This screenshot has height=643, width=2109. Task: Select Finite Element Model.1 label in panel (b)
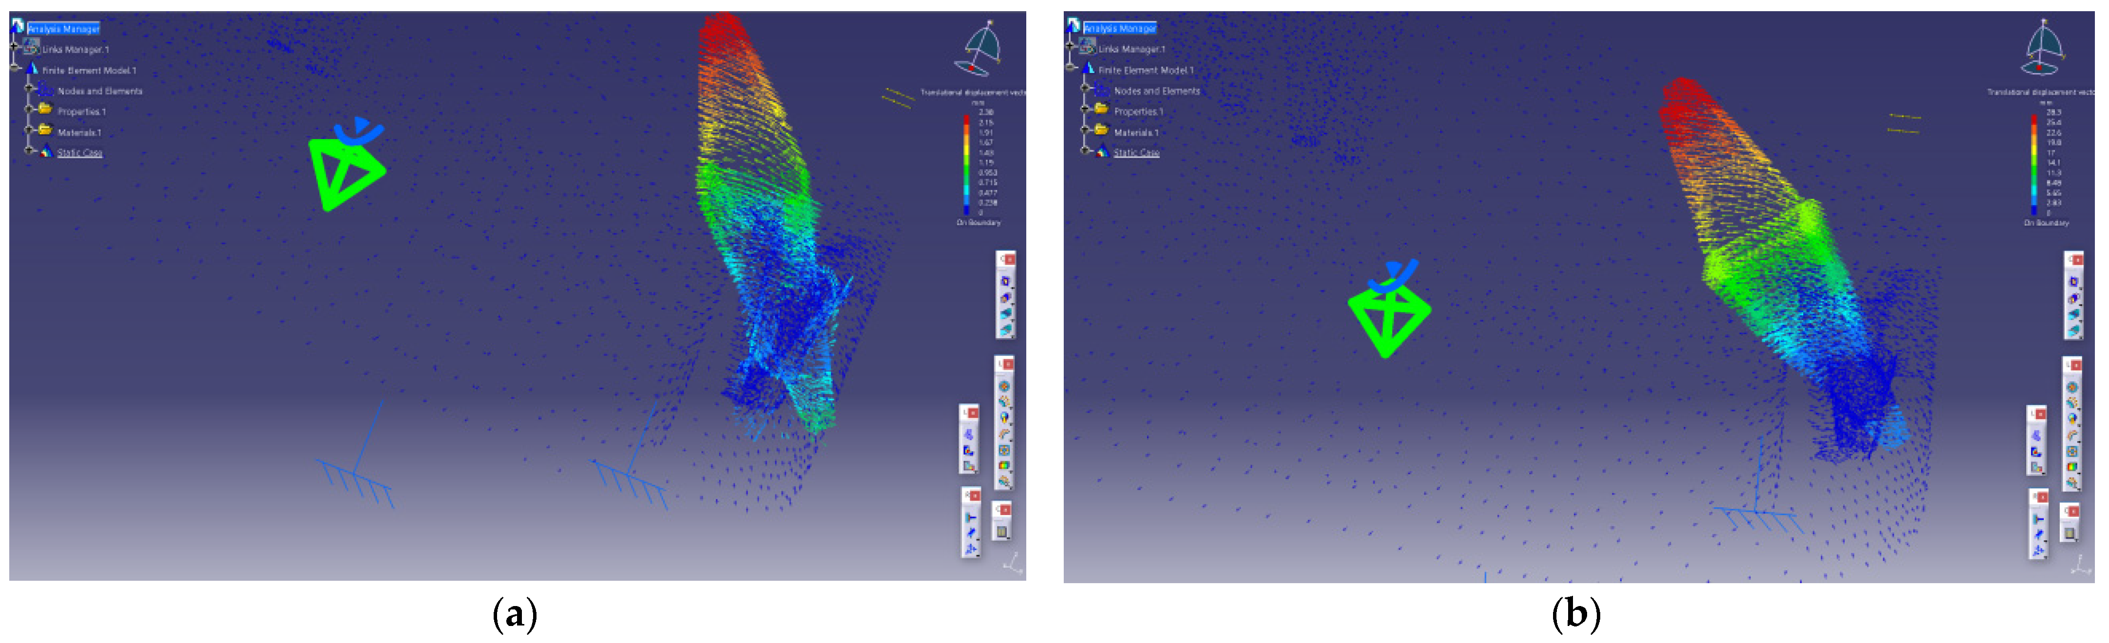click(1146, 71)
